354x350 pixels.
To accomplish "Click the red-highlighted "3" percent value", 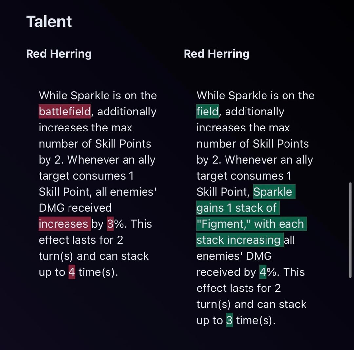I will tap(110, 224).
